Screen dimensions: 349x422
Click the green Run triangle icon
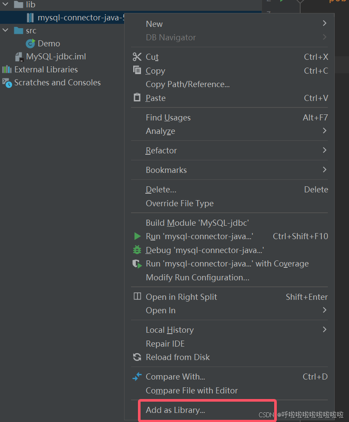click(137, 236)
